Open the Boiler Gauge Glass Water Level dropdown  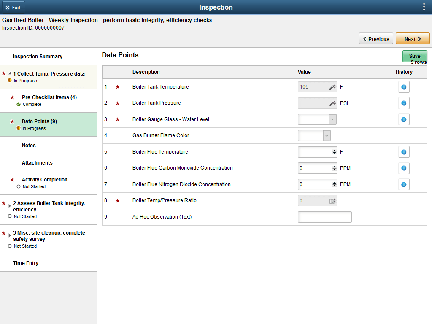point(332,119)
